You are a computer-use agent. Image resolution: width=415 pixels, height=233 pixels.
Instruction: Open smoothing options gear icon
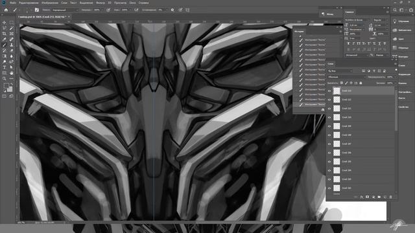pos(172,10)
